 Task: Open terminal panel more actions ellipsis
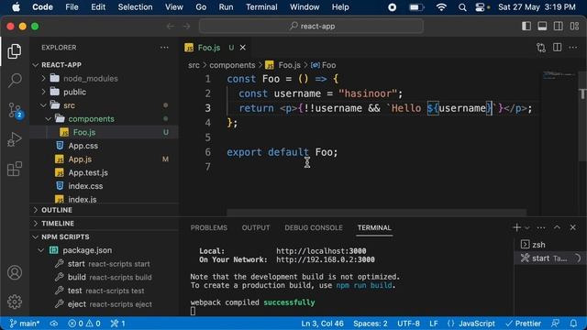(541, 227)
